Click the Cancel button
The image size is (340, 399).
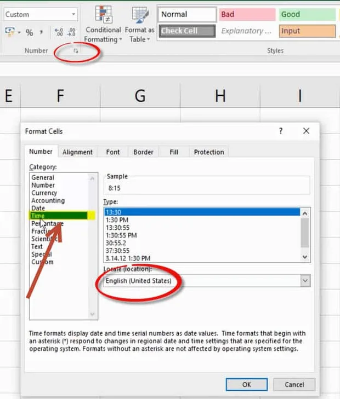pos(294,384)
